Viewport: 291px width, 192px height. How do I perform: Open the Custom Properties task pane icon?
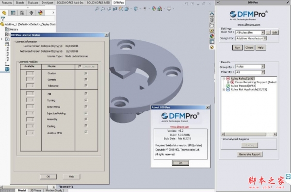coord(212,41)
